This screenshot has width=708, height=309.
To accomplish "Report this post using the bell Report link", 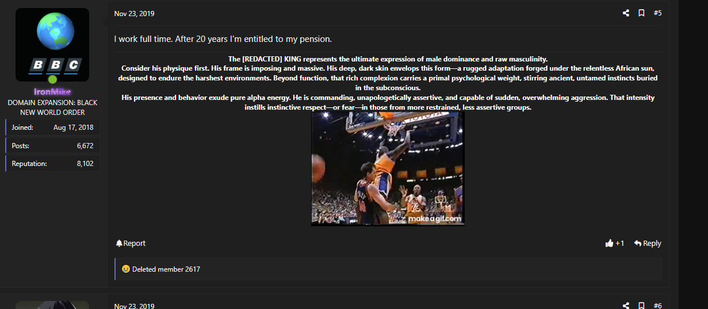I will 131,244.
